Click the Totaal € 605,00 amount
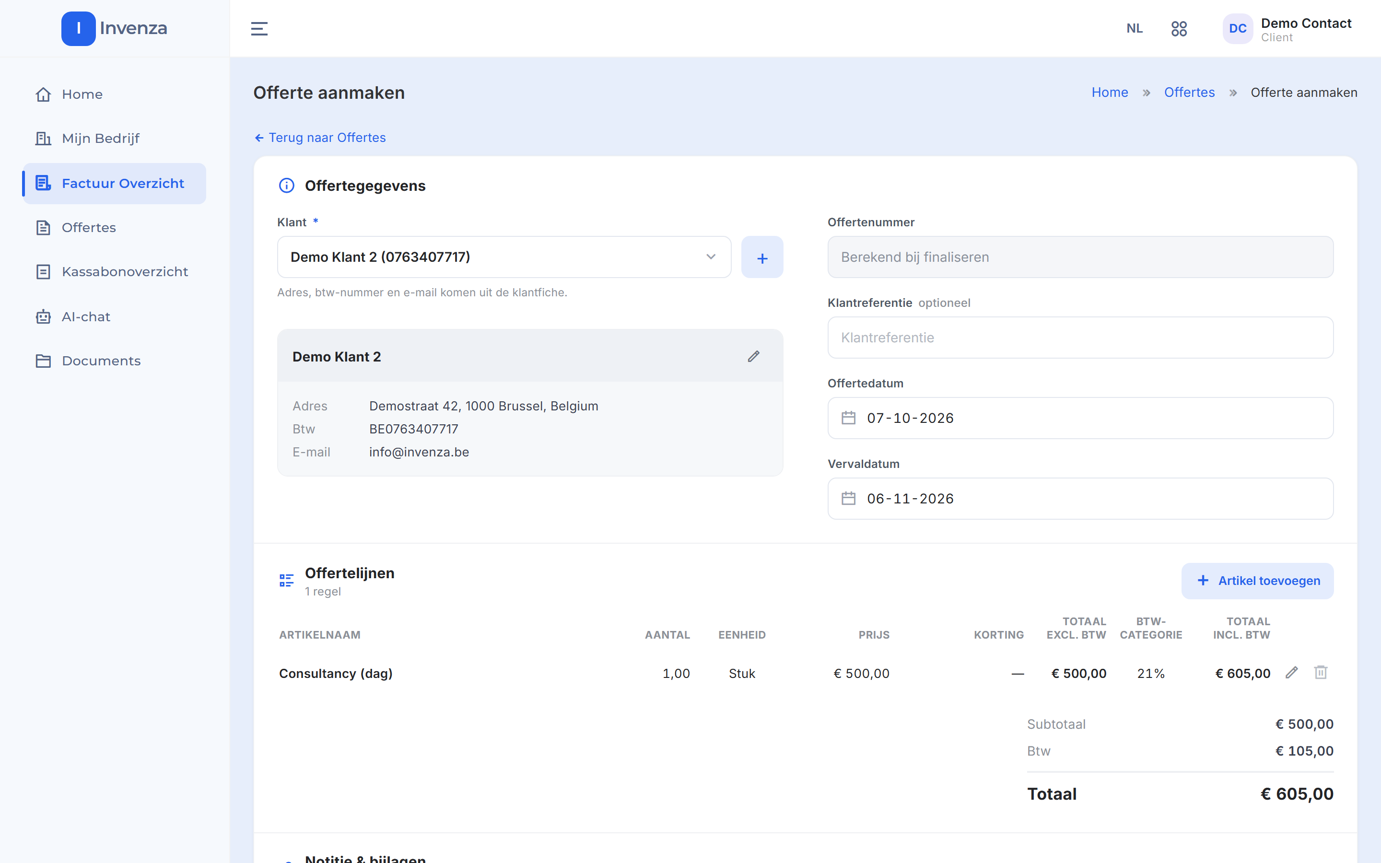 pyautogui.click(x=1297, y=794)
